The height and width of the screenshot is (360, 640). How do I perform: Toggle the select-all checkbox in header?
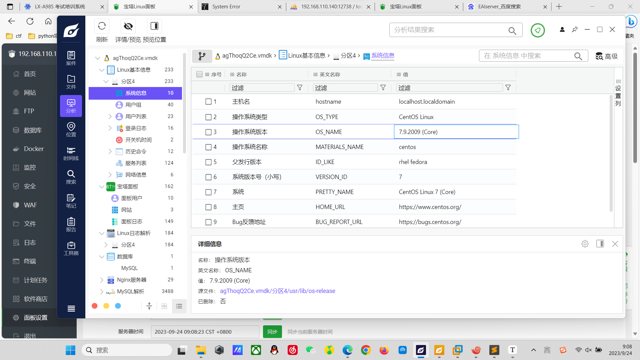coord(199,74)
